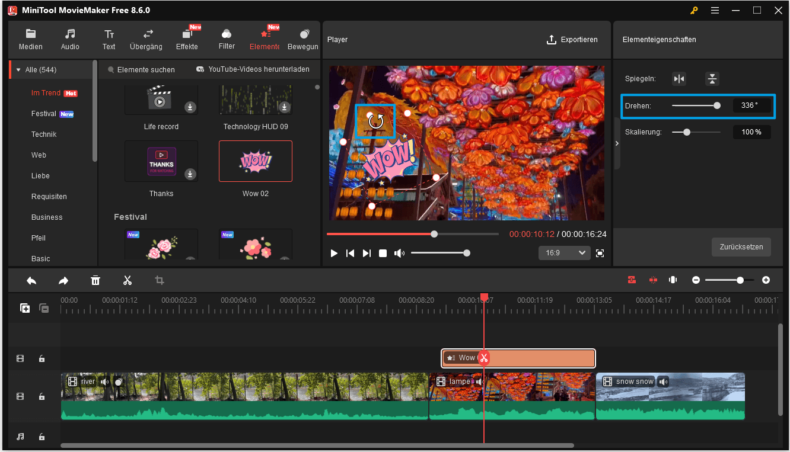Click the Effekte icon in the toolbar
The image size is (790, 452).
(187, 39)
